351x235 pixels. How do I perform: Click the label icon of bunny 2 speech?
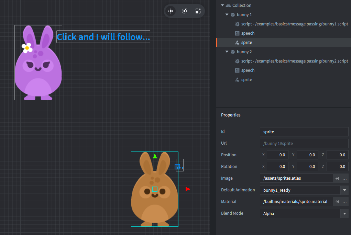pyautogui.click(x=237, y=70)
